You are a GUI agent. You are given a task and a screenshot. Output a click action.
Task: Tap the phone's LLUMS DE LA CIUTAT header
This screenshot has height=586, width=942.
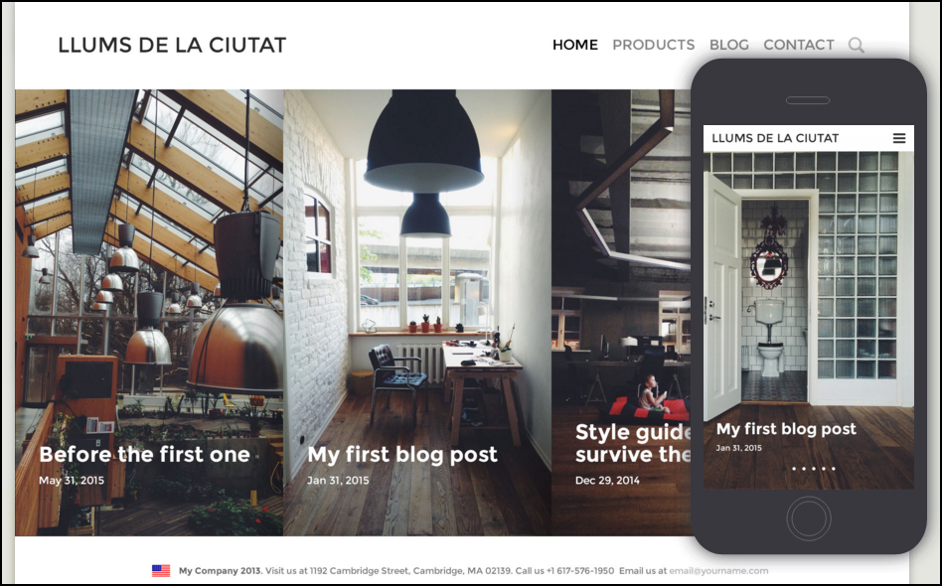tap(775, 139)
